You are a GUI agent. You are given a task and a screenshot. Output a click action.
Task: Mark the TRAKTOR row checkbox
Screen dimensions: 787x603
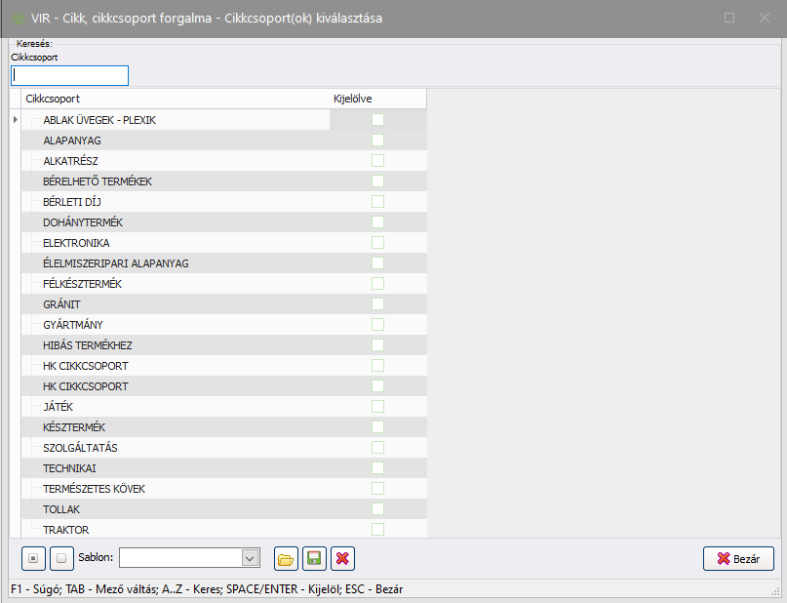tap(377, 530)
